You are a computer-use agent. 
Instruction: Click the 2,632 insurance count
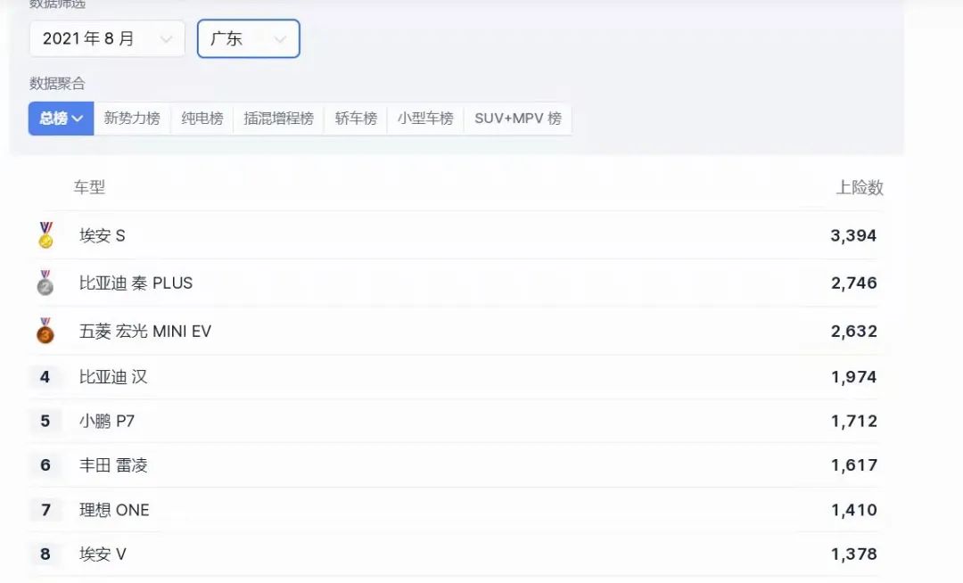(853, 332)
